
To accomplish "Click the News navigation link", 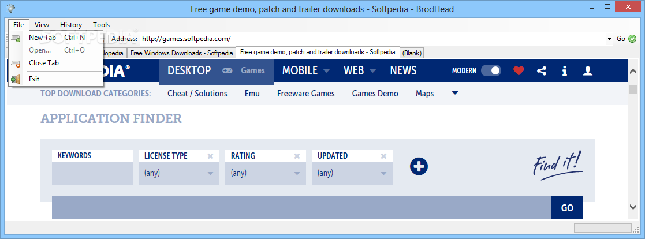I will tap(403, 71).
